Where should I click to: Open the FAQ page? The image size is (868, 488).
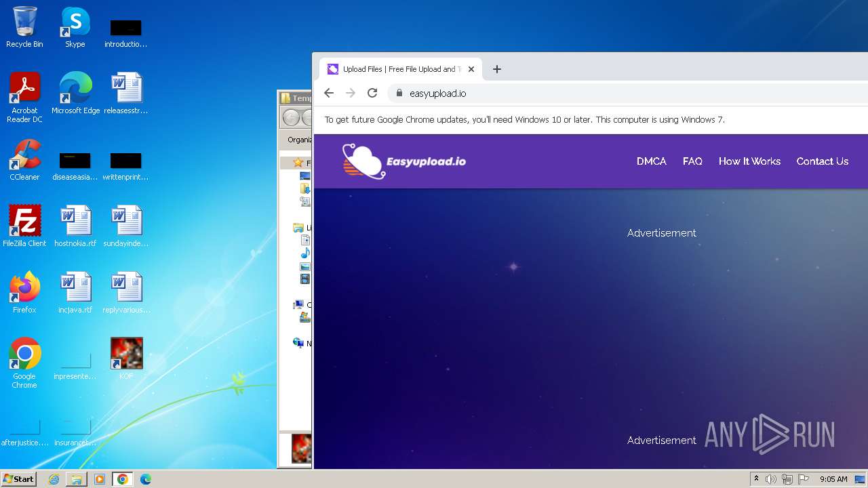(692, 161)
